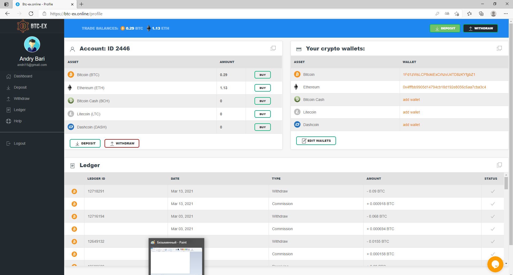
Task: Open browser Settings and more menu
Action: 506,14
